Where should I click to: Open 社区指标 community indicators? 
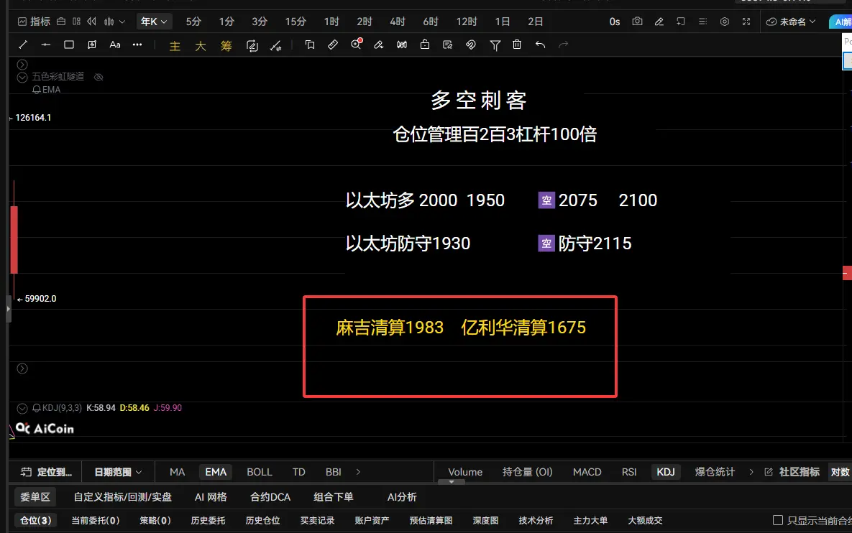pos(792,472)
